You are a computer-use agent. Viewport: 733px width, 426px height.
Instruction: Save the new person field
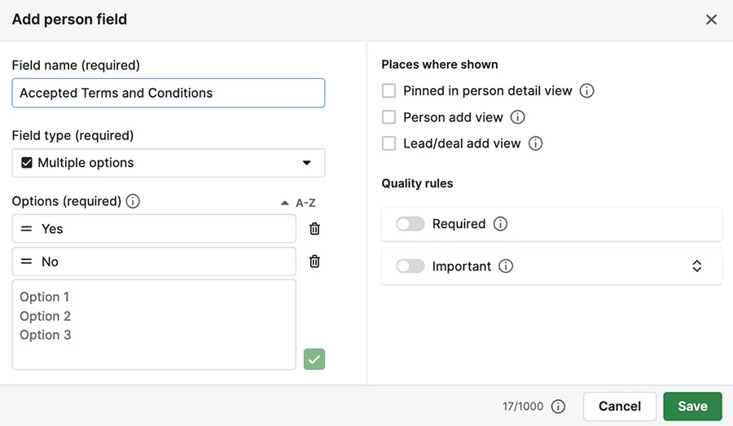(692, 406)
